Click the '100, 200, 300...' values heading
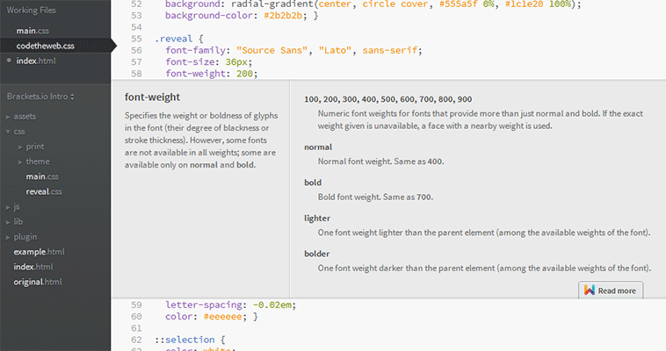 coord(387,99)
